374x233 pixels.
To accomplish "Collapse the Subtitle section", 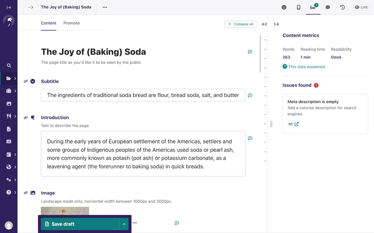I will point(33,81).
